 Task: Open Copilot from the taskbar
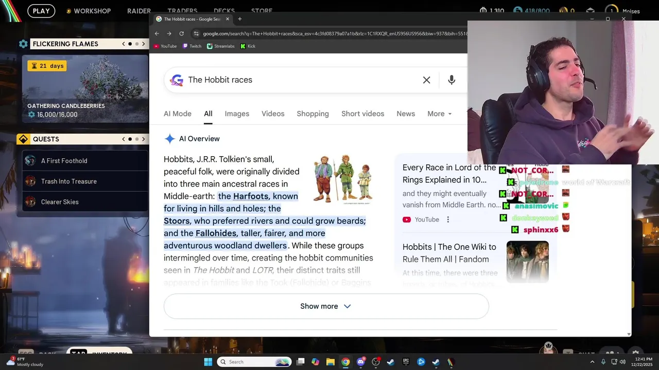315,362
